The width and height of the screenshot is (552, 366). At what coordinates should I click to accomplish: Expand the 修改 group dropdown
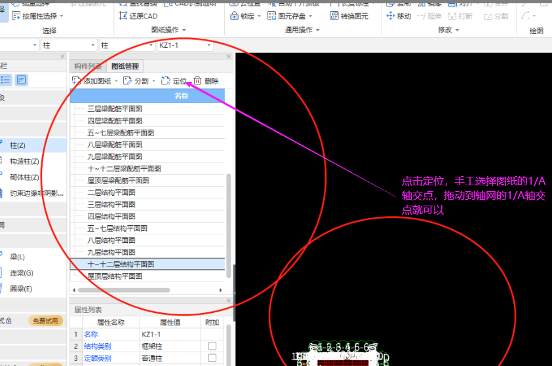click(458, 30)
